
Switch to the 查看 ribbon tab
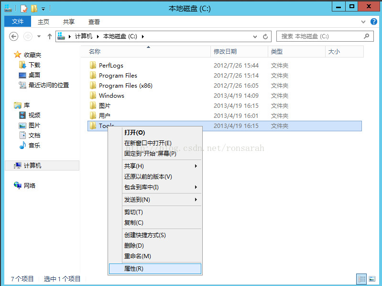(x=94, y=22)
